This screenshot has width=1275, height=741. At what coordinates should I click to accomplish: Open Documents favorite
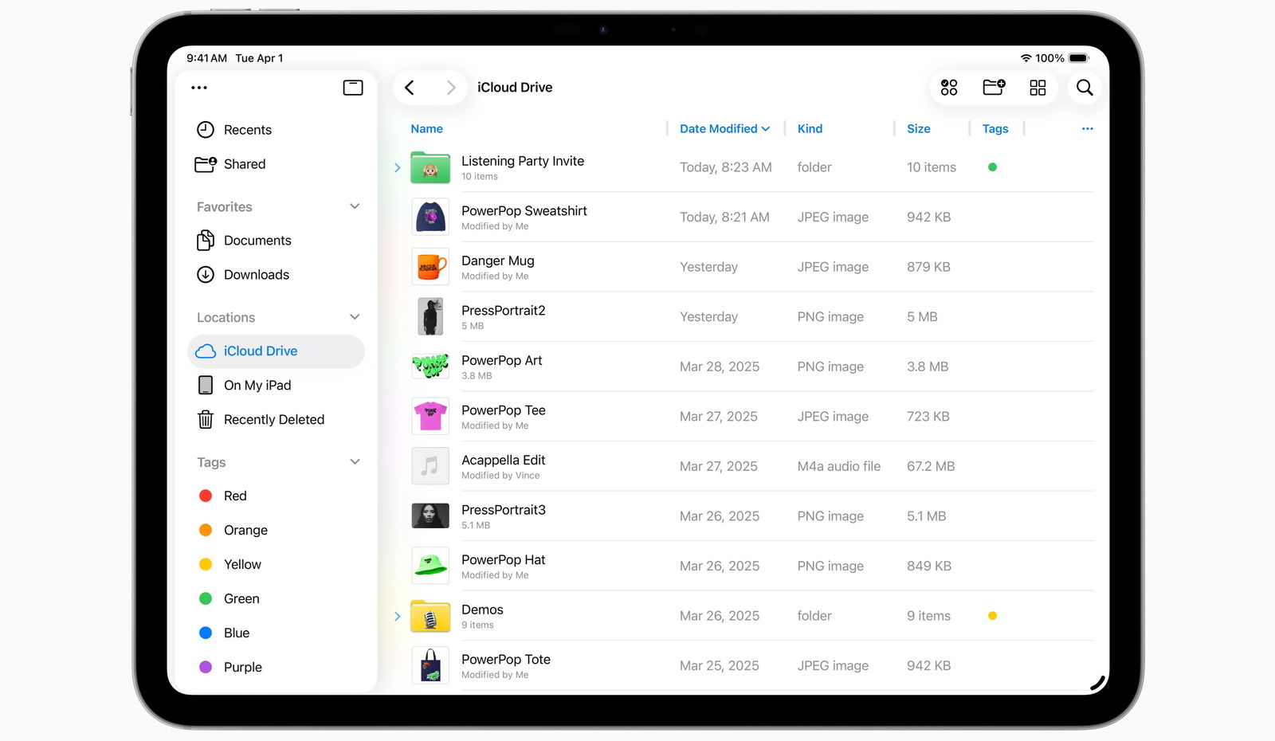(276, 241)
